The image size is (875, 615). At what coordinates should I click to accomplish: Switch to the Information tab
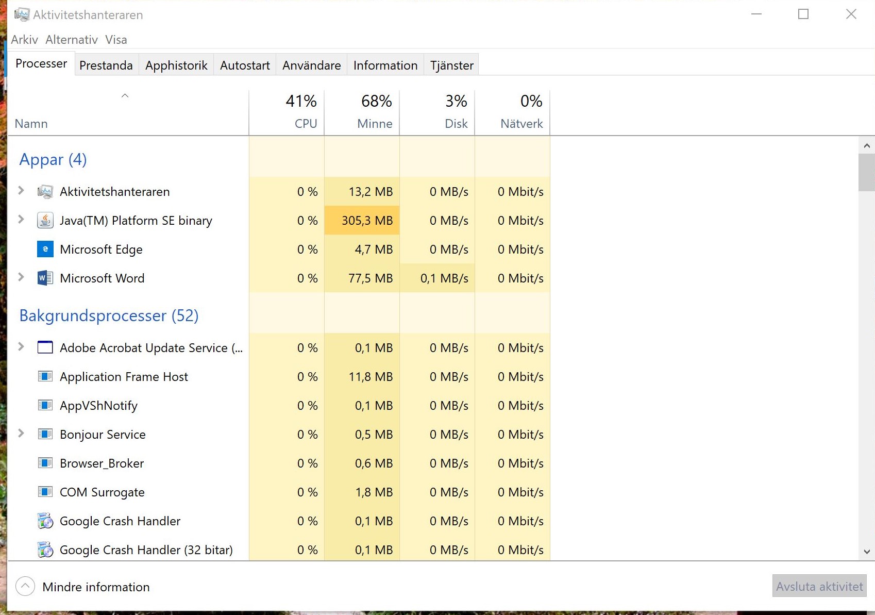tap(385, 65)
